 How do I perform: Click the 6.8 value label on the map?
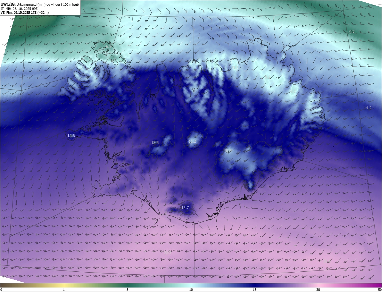pyautogui.click(x=109, y=47)
